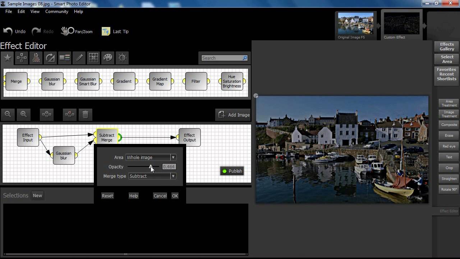
Task: Click the Publish button
Action: 232,171
